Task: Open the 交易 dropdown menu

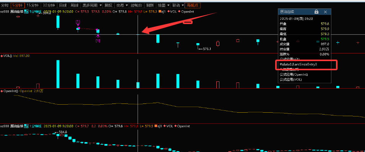Action: coord(122,5)
